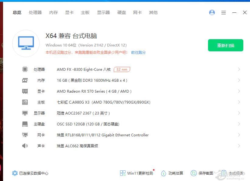Switch to the 处理器 tab

[x=35, y=12]
